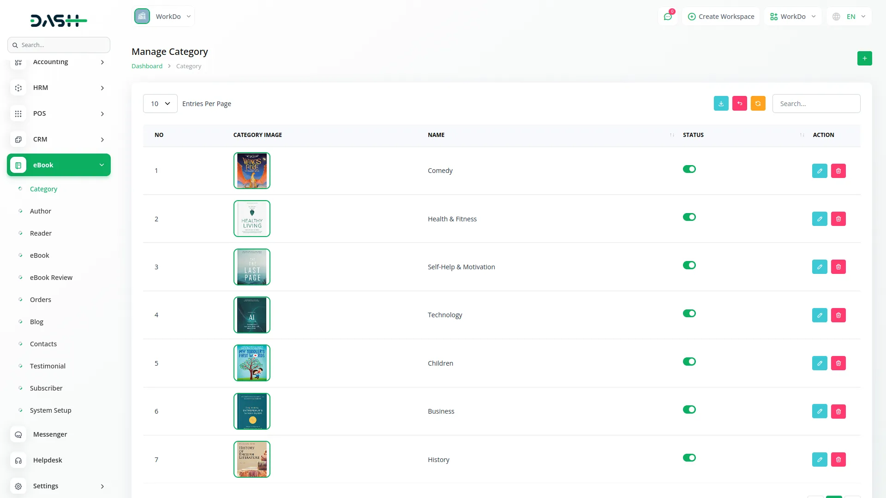This screenshot has width=886, height=498.
Task: Edit the Business category
Action: coord(820,411)
